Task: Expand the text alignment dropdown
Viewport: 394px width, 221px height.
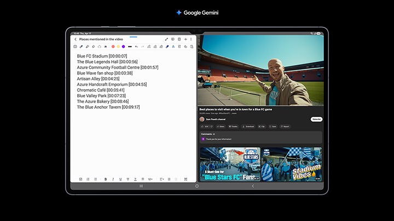Action: tap(162, 179)
